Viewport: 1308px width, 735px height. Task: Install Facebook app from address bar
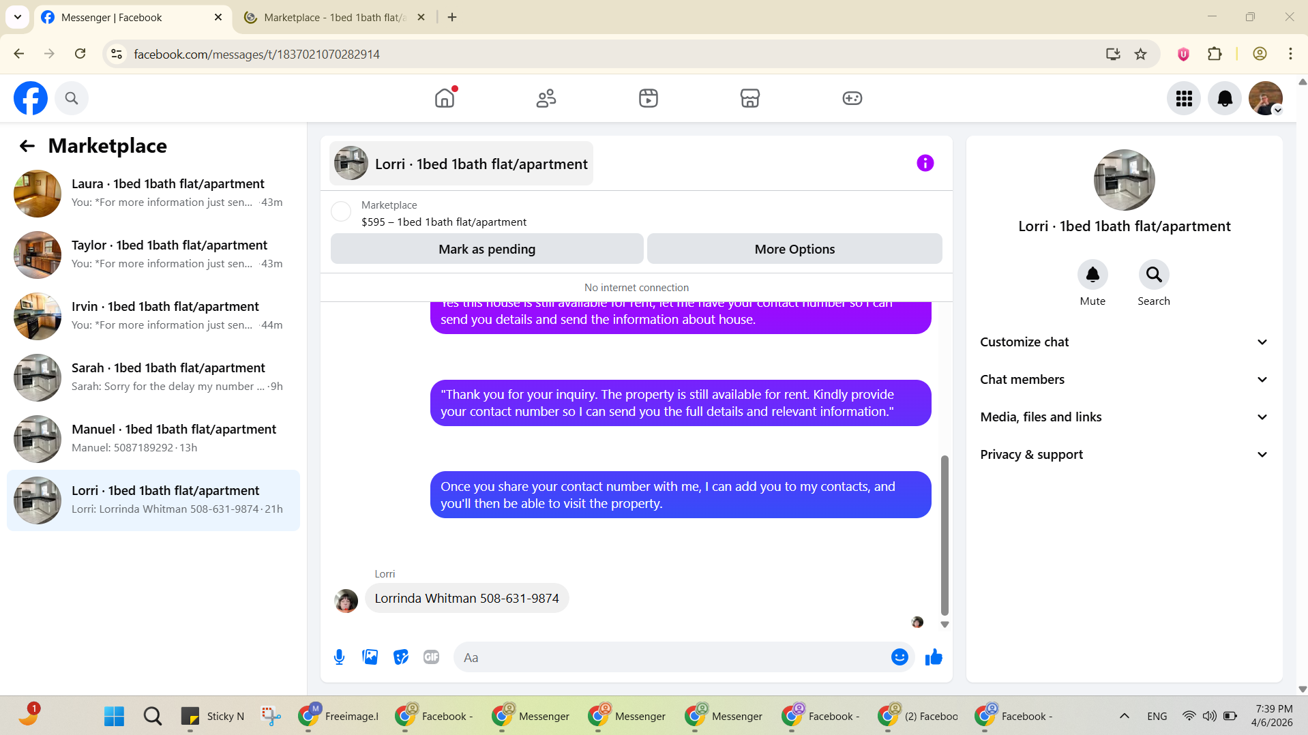[1113, 54]
